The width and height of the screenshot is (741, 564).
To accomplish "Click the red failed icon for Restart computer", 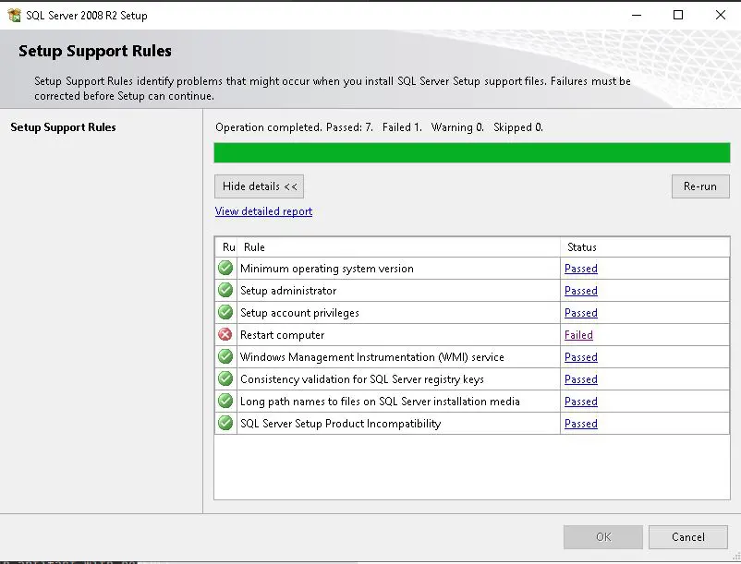I will tap(225, 335).
